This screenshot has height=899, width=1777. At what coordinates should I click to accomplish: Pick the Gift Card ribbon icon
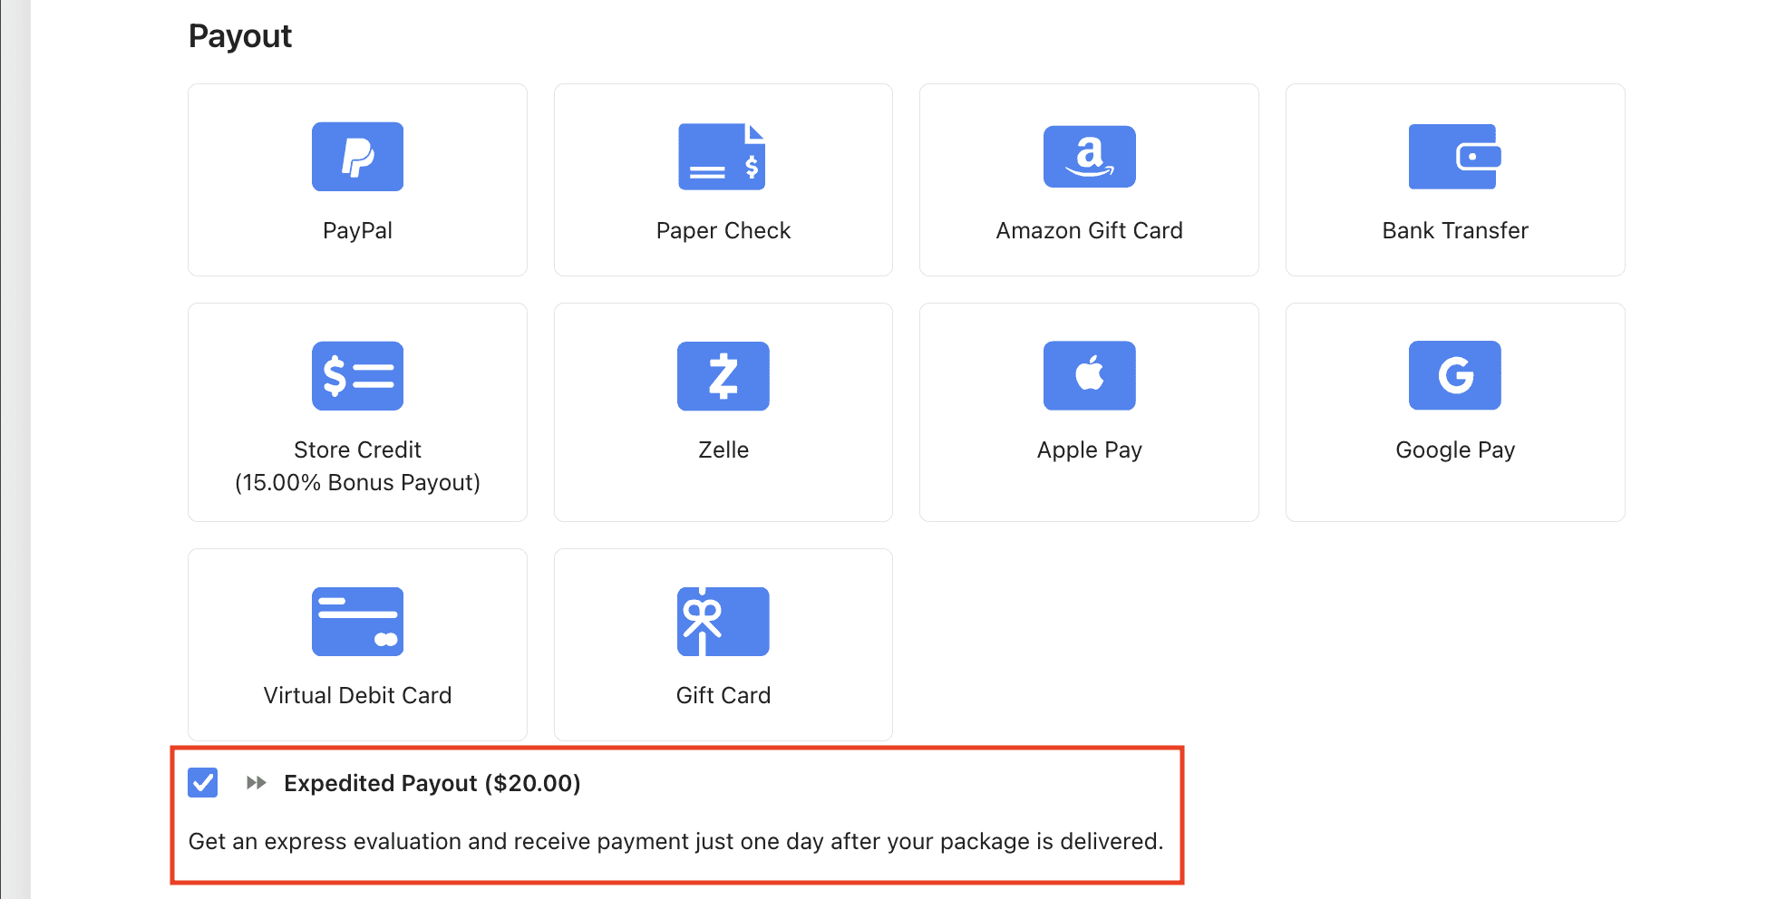723,622
